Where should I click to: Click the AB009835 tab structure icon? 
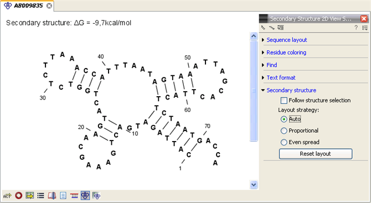click(x=8, y=6)
